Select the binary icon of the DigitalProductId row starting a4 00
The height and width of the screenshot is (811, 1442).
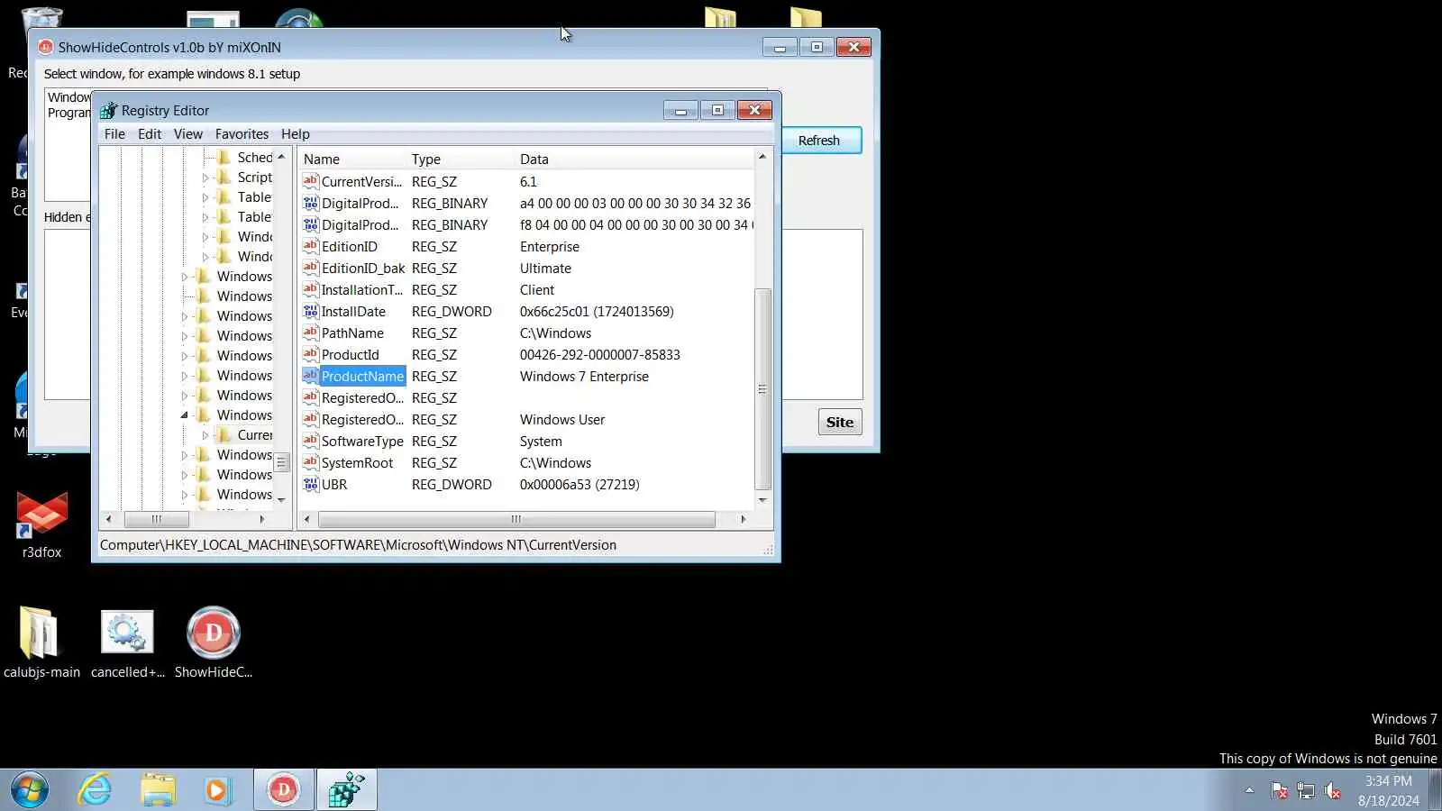pyautogui.click(x=311, y=203)
